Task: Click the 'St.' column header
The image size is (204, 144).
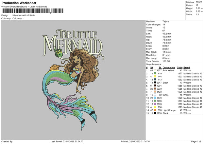Action: click(160, 68)
